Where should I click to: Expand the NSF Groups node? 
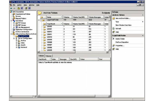14,25
